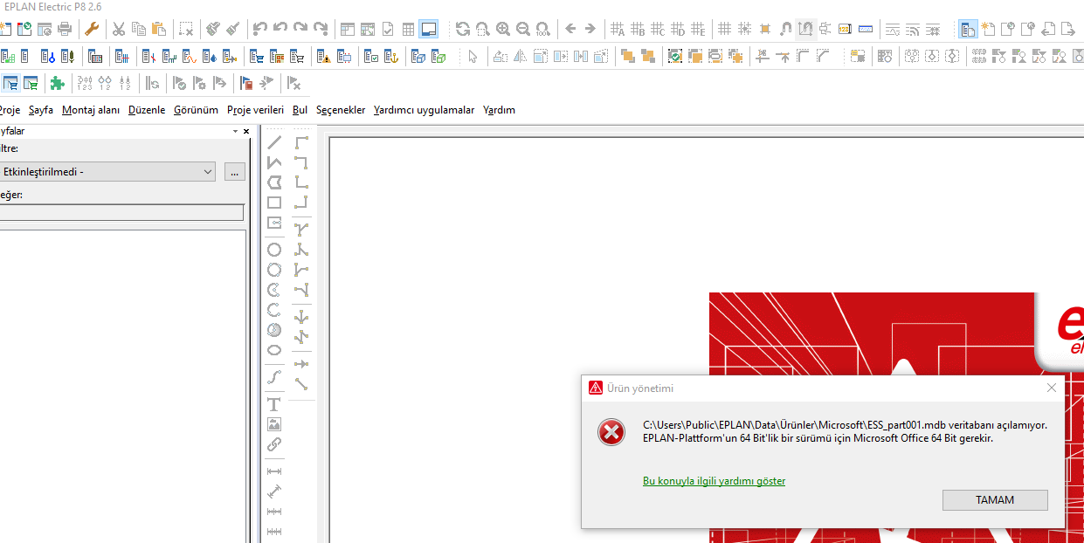Go back with the left arrow
Viewport: 1084px width, 543px height.
tap(570, 29)
